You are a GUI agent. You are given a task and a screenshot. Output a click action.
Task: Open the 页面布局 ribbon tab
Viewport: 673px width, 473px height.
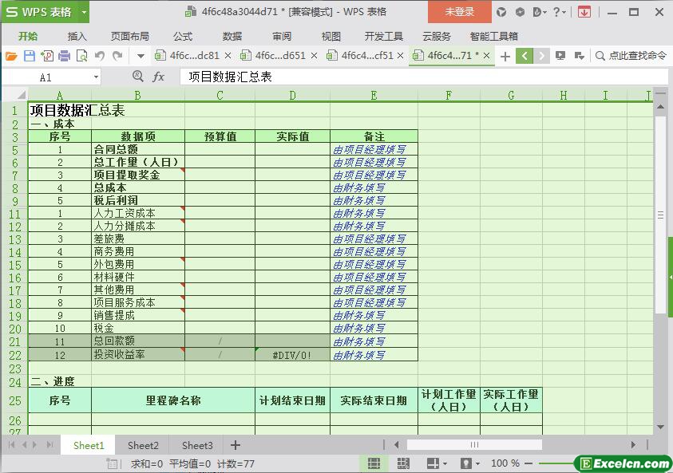[129, 36]
